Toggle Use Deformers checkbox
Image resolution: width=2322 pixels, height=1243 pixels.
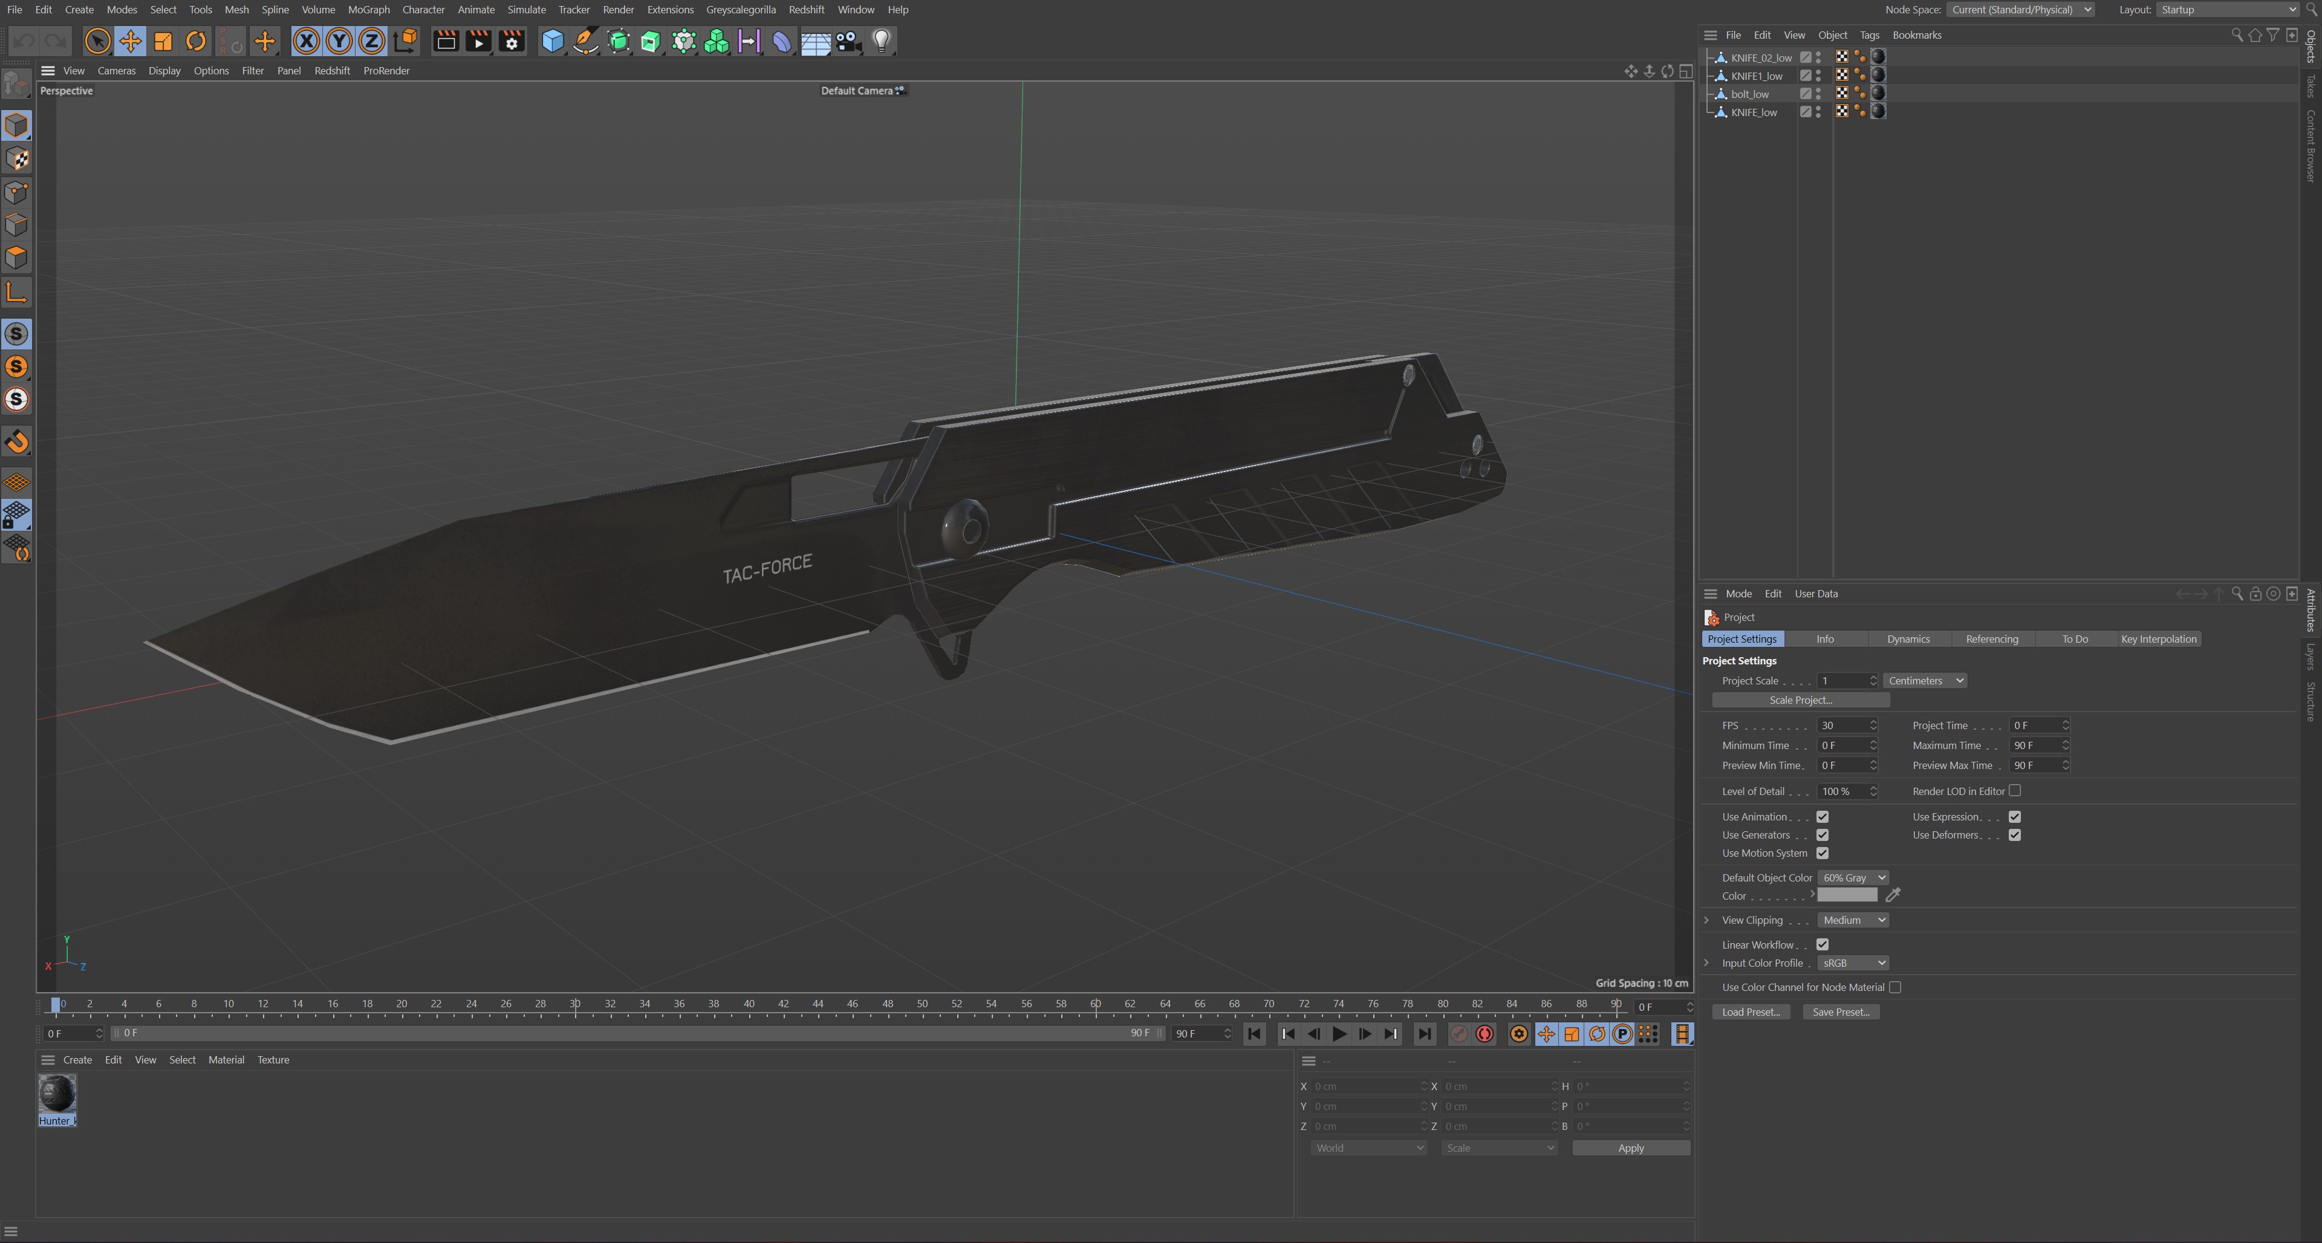coord(2015,835)
